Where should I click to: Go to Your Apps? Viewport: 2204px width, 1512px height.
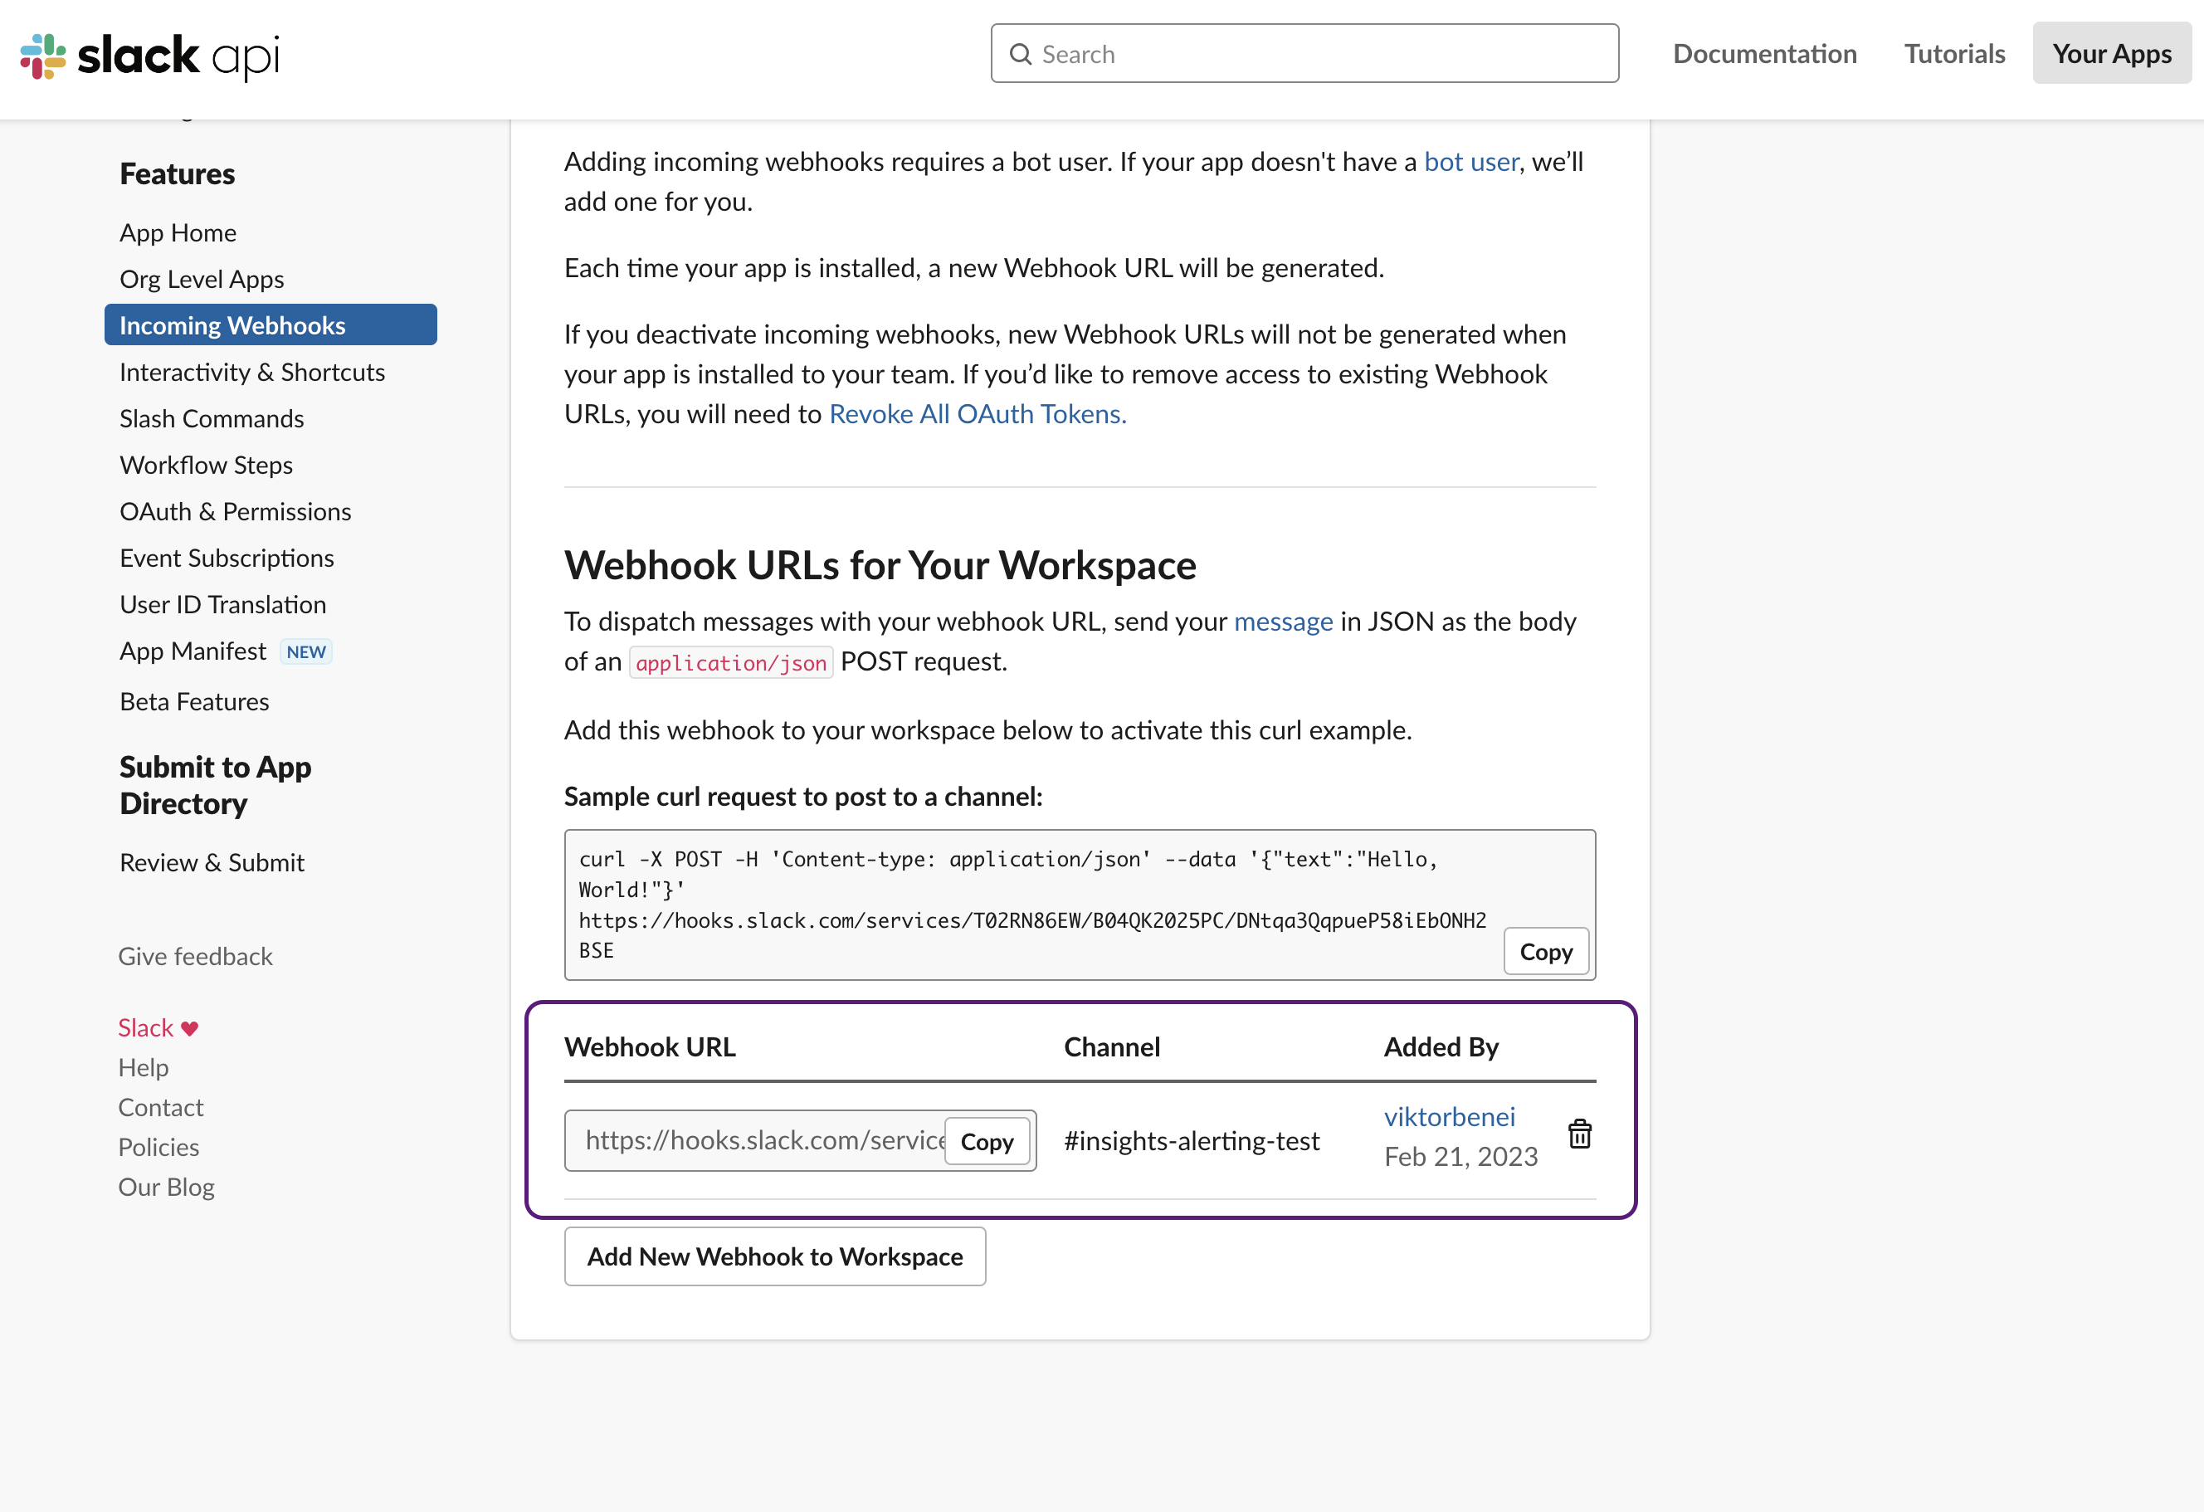coord(2112,54)
